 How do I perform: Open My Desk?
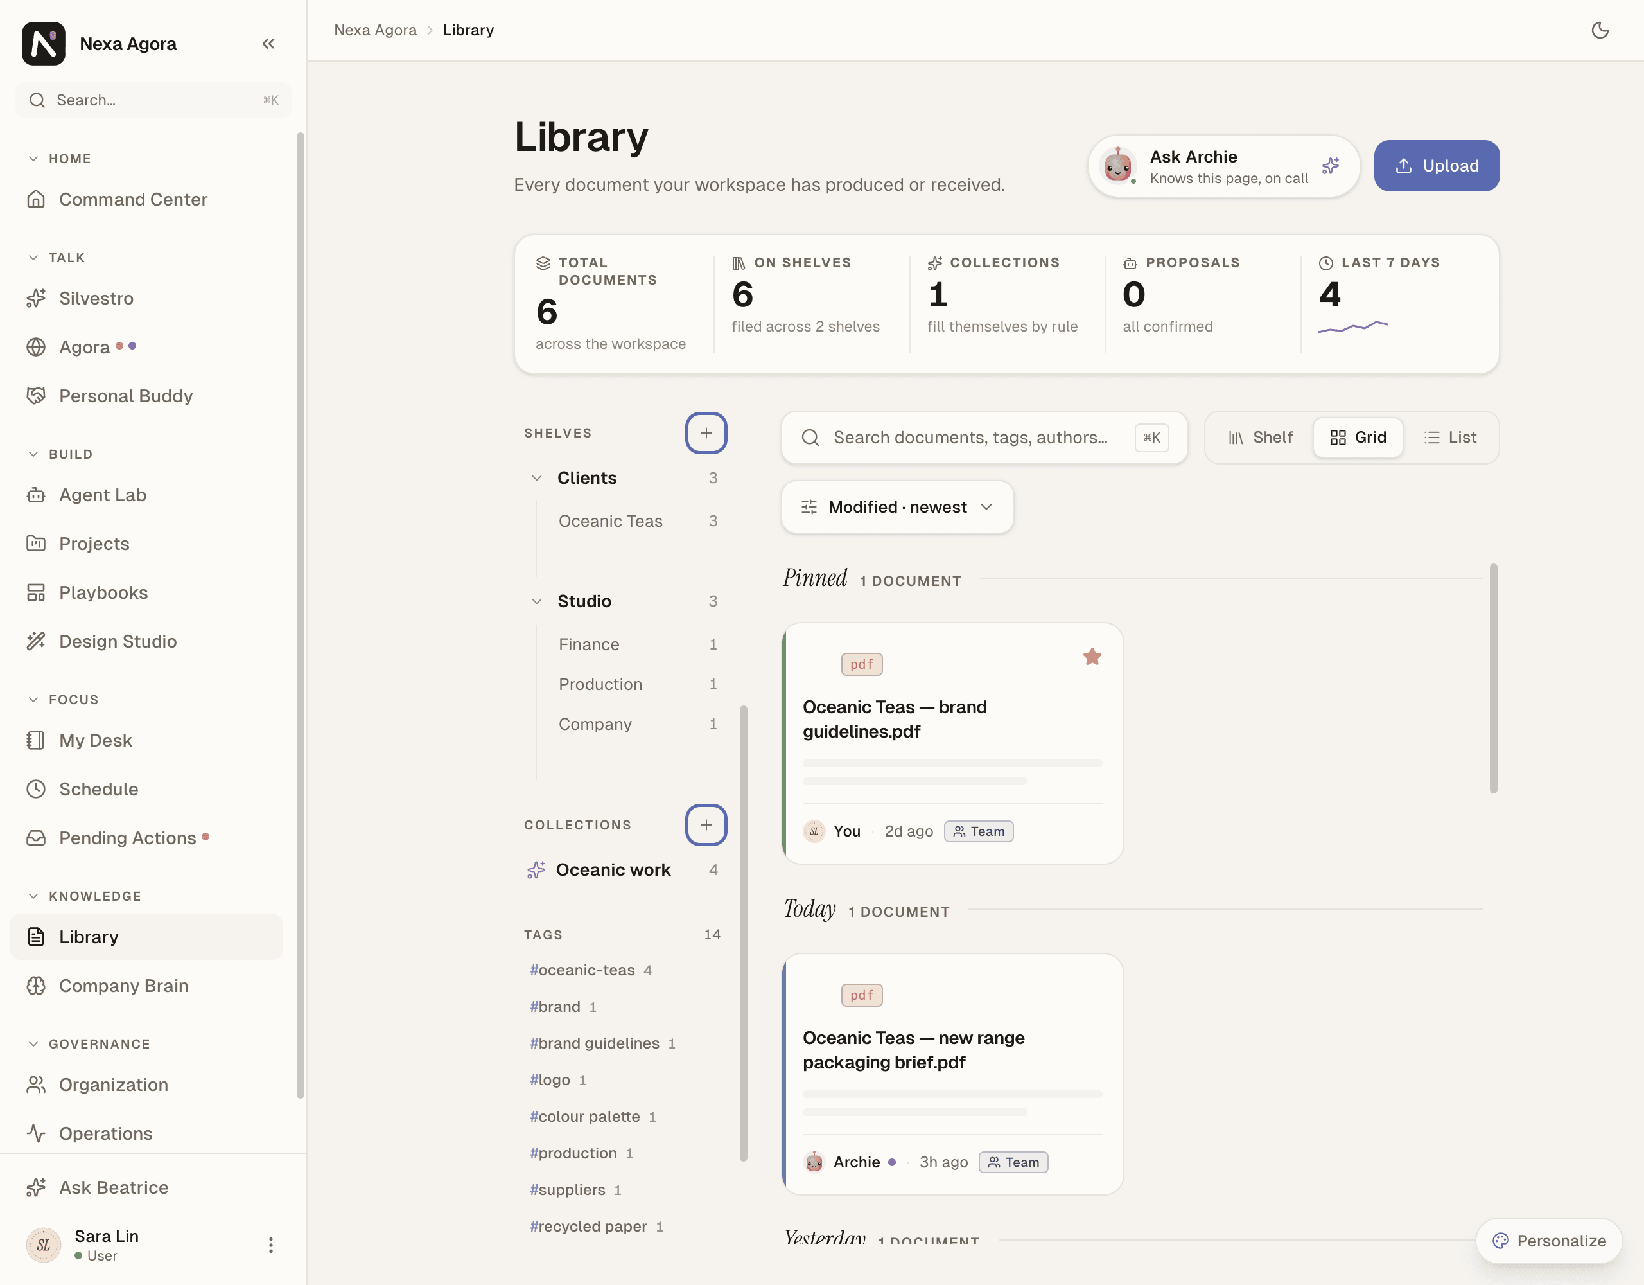(x=146, y=740)
